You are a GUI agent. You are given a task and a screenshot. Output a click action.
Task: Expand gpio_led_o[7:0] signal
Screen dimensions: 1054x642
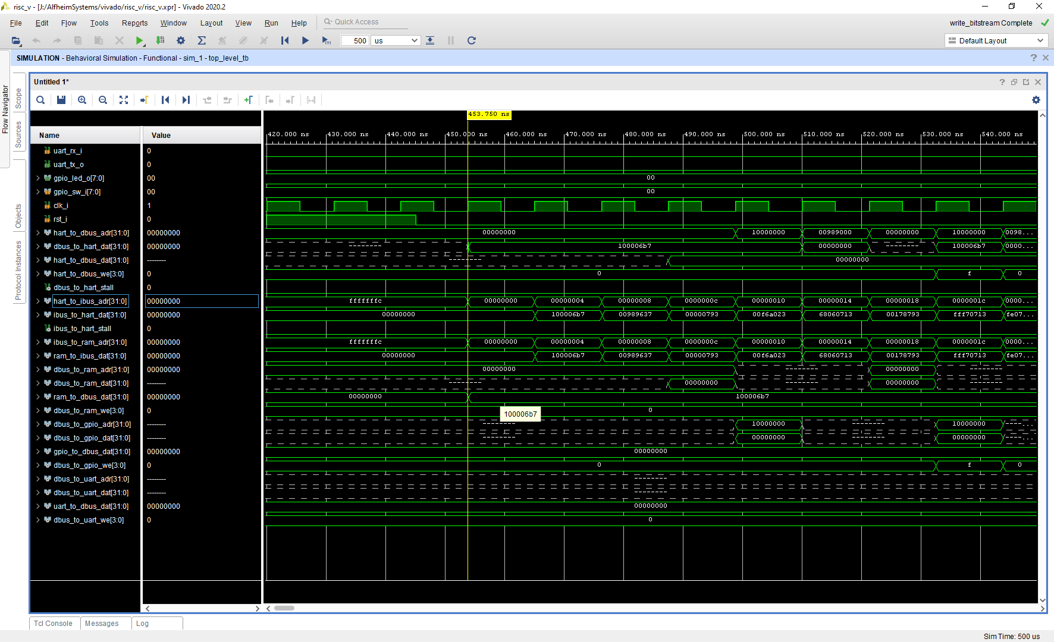click(38, 178)
